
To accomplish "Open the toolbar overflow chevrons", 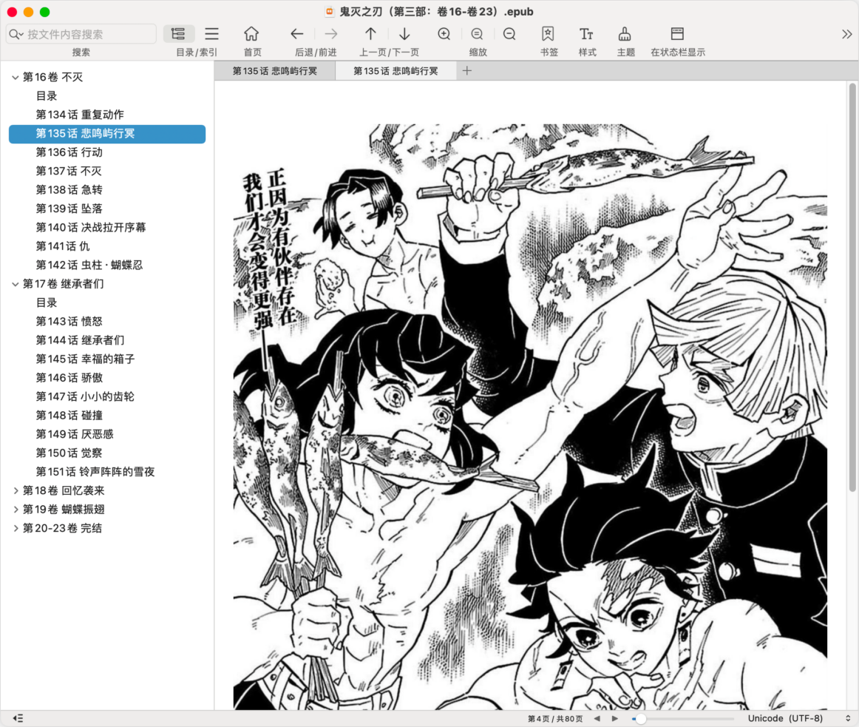I will click(x=846, y=34).
